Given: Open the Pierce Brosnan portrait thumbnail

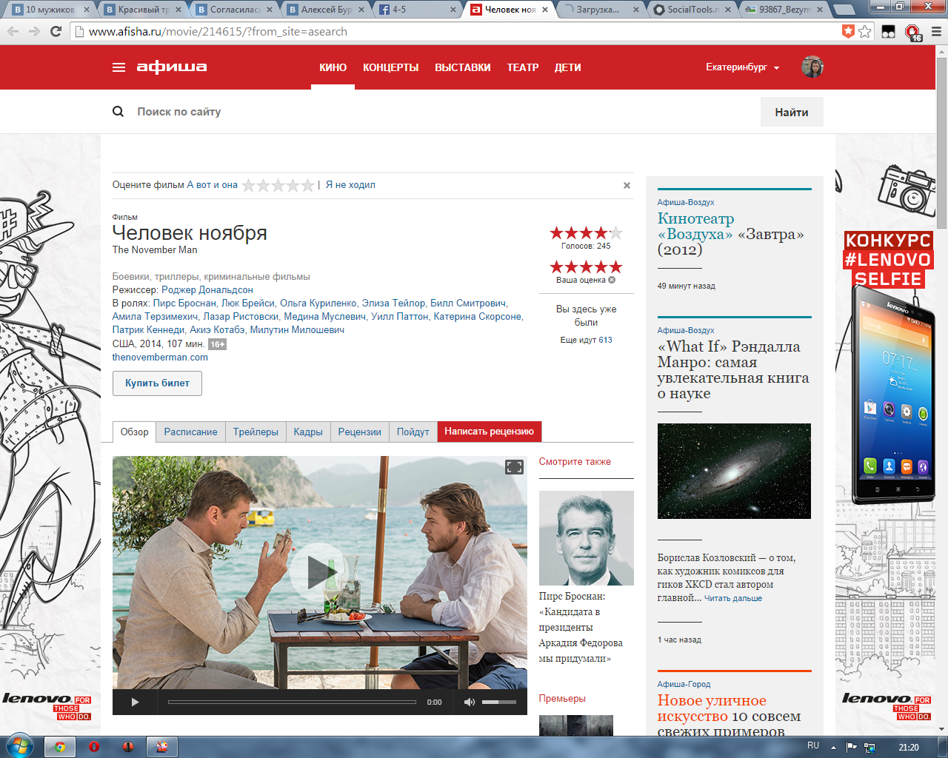Looking at the screenshot, I should pyautogui.click(x=586, y=538).
